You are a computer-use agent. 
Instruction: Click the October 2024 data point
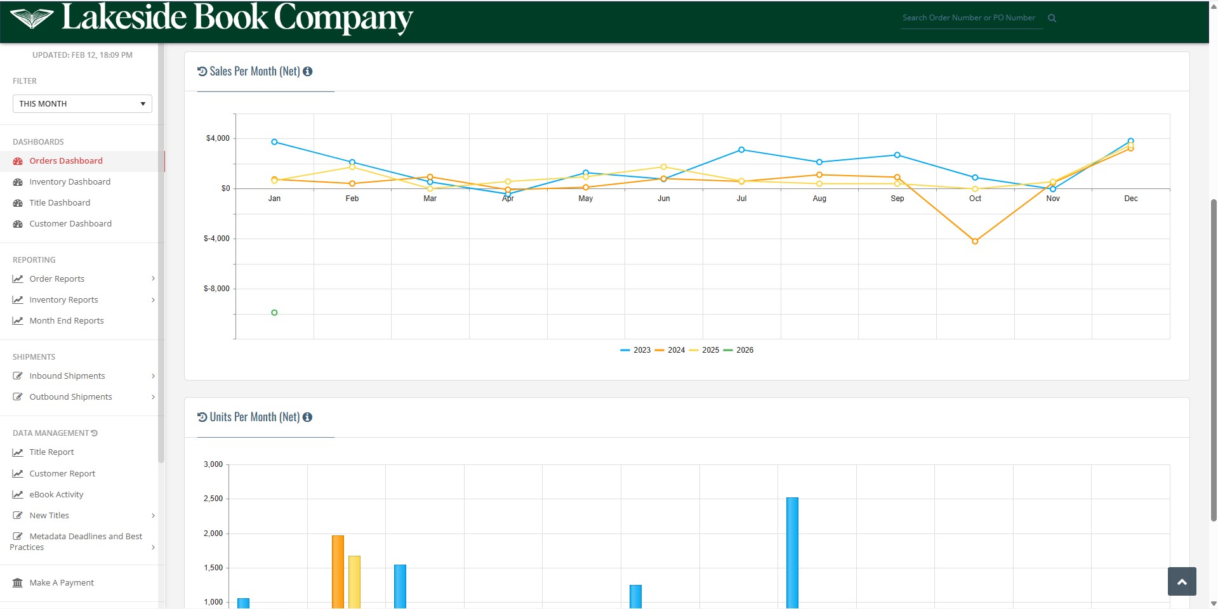(x=975, y=242)
